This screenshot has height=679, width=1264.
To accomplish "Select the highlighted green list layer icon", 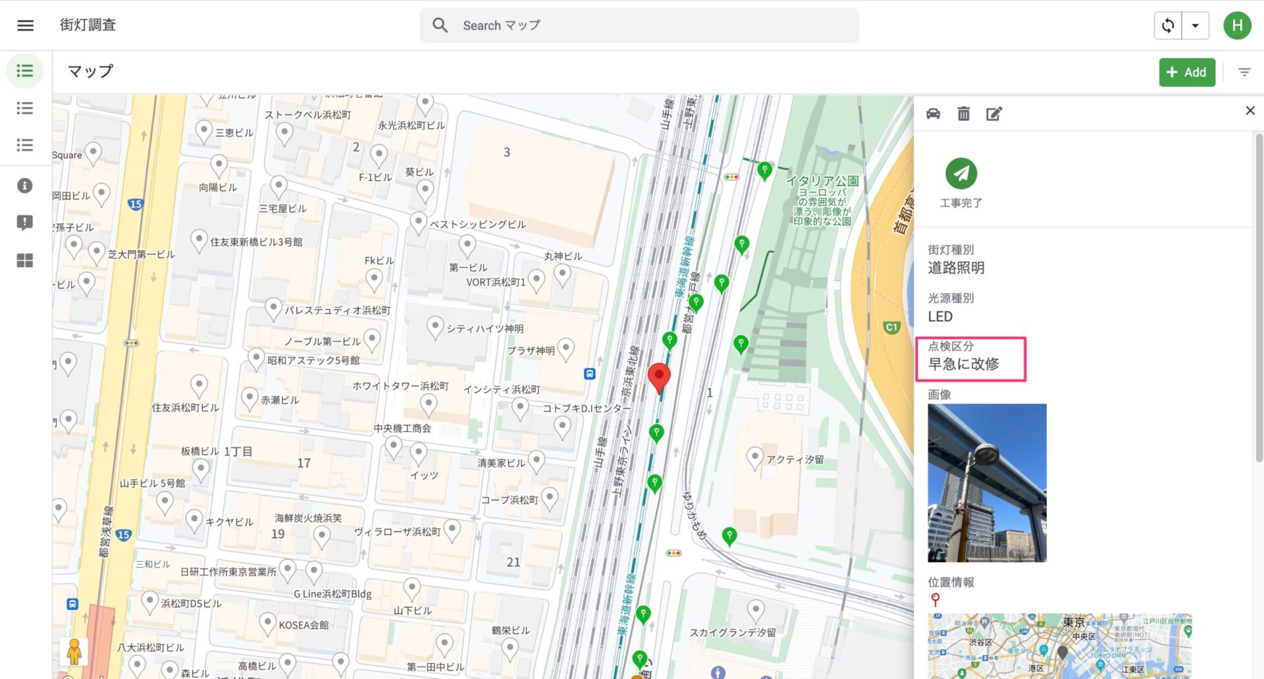I will pos(25,70).
